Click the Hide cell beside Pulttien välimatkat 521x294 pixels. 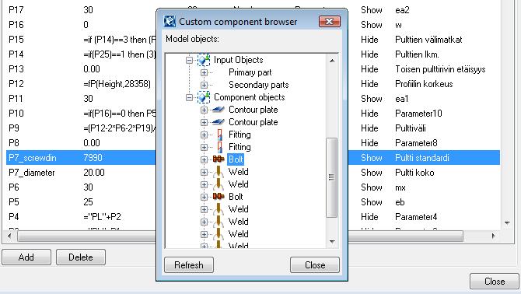[369, 40]
